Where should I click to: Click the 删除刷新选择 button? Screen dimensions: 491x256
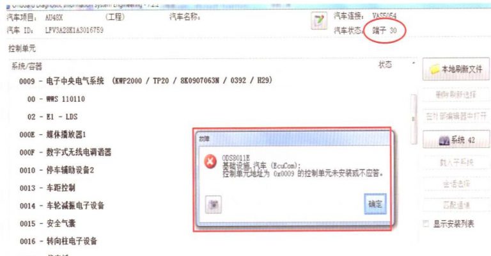tap(456, 95)
